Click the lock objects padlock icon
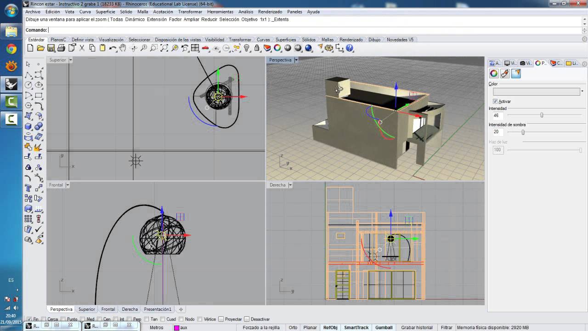 [257, 48]
